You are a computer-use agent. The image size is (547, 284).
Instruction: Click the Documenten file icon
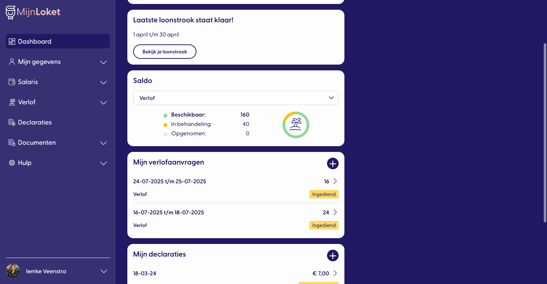click(x=12, y=143)
